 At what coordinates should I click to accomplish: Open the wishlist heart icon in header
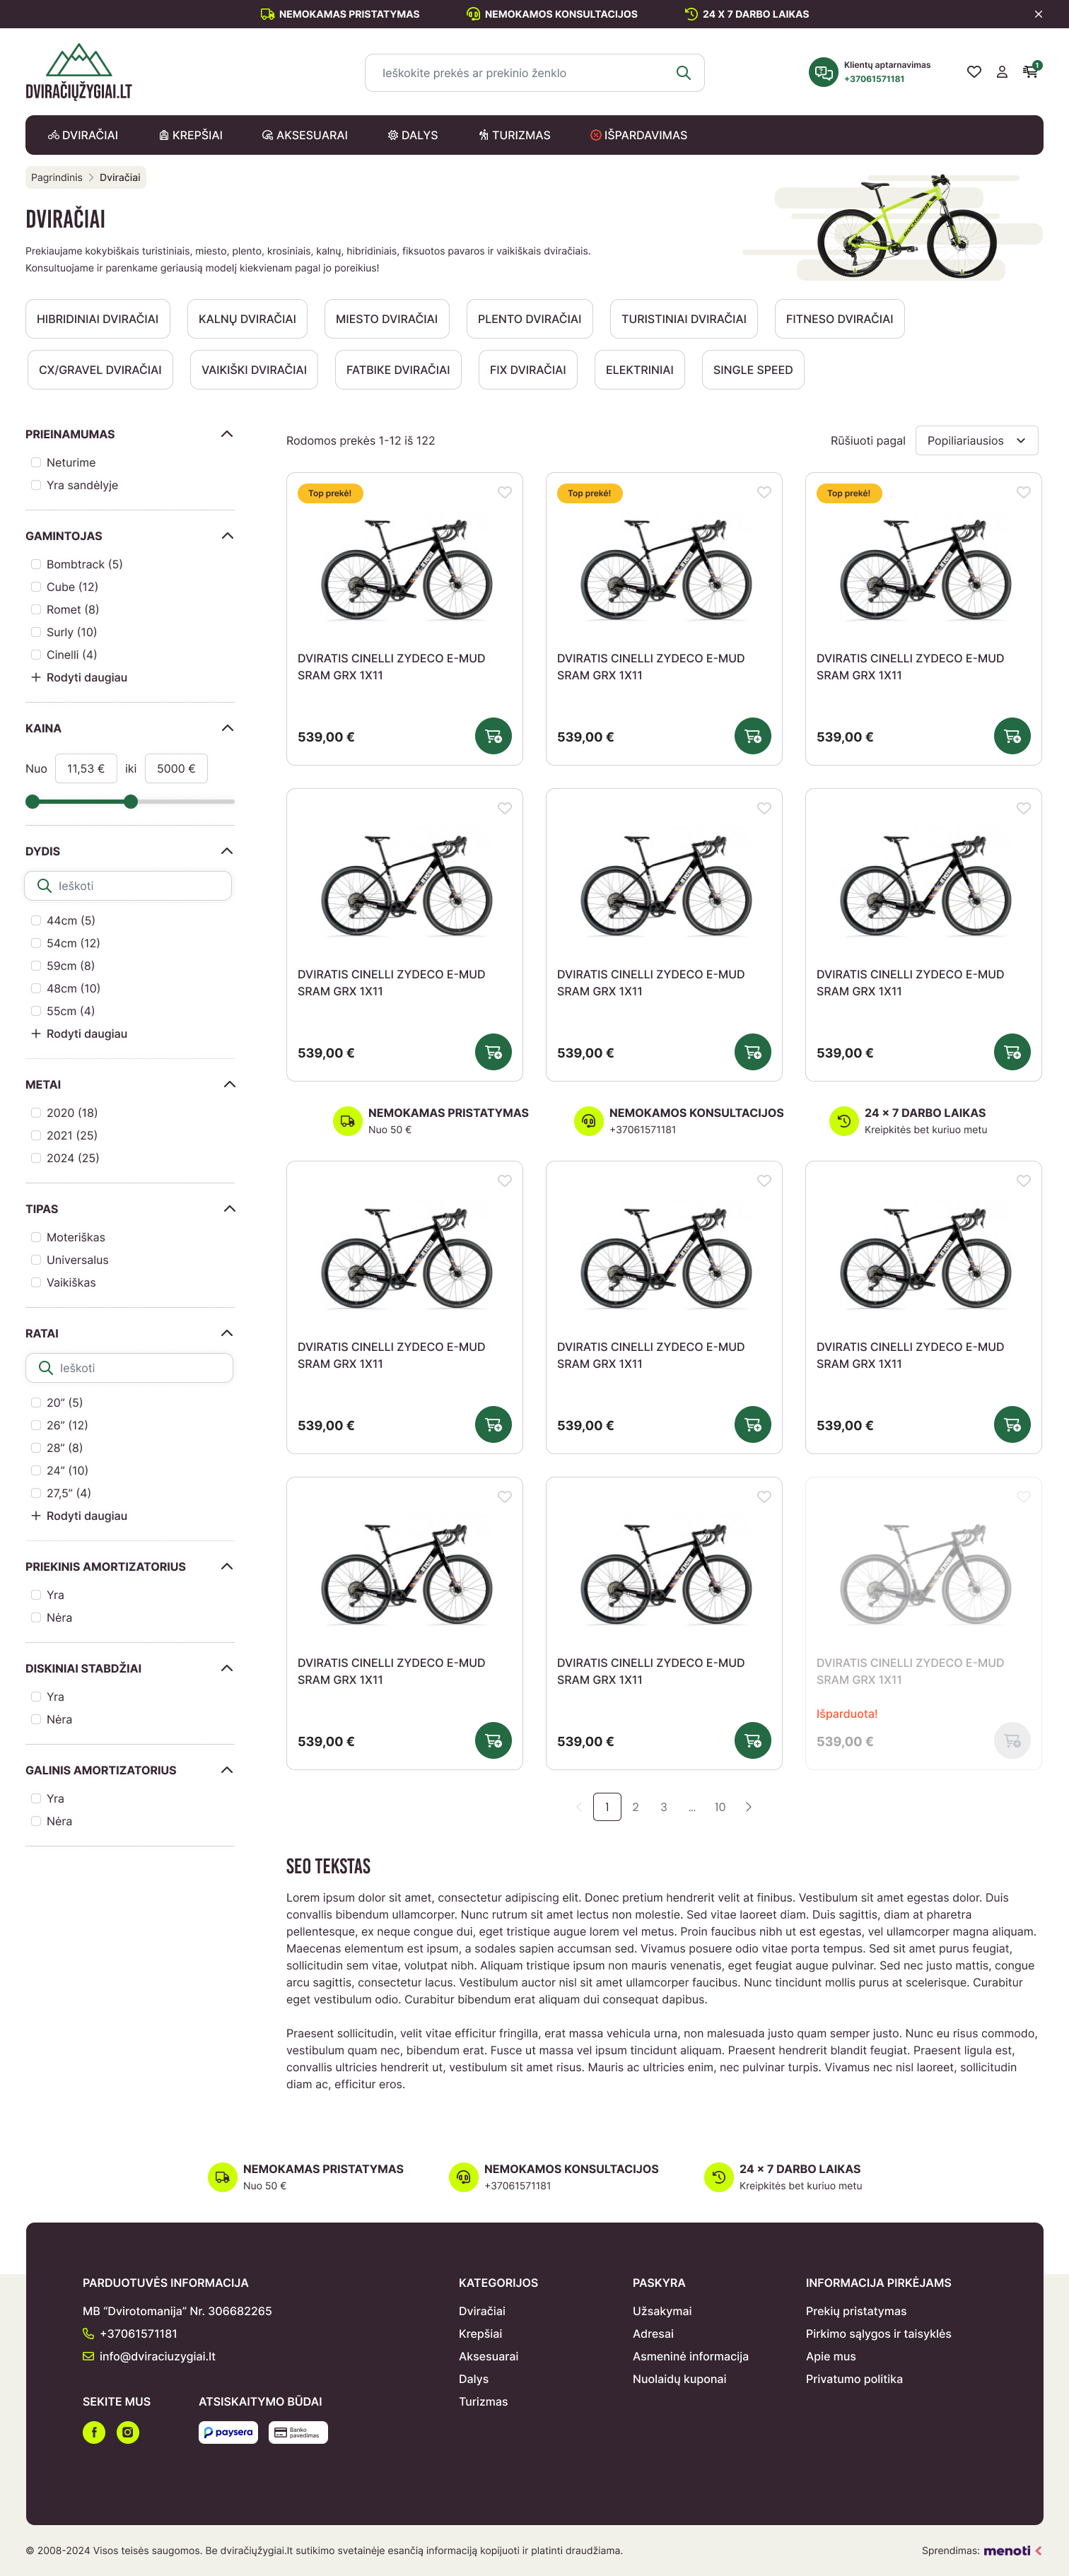coord(974,72)
